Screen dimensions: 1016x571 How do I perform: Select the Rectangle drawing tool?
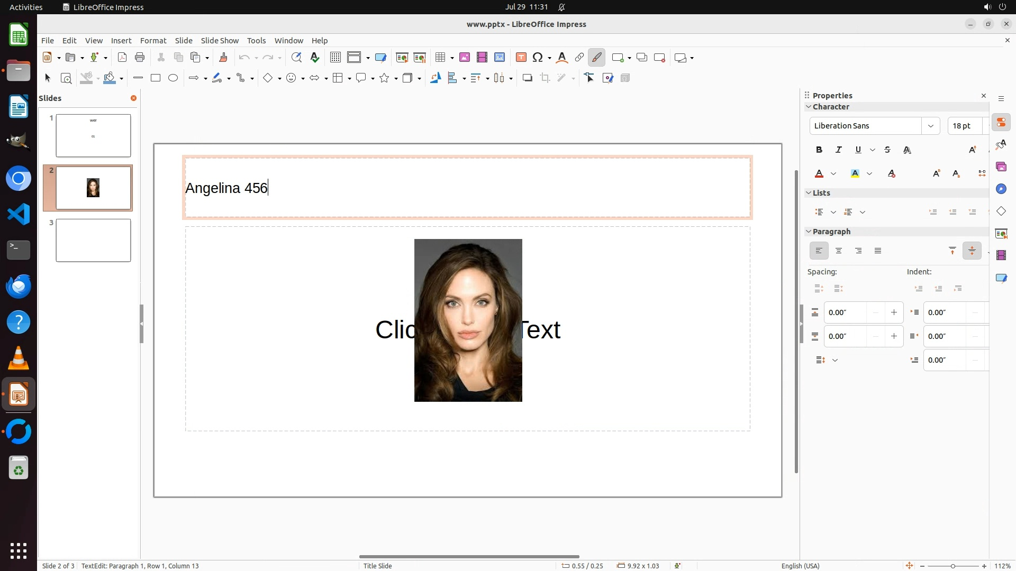click(156, 78)
